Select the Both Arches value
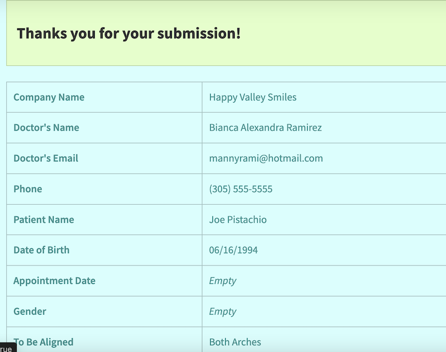 coord(235,342)
